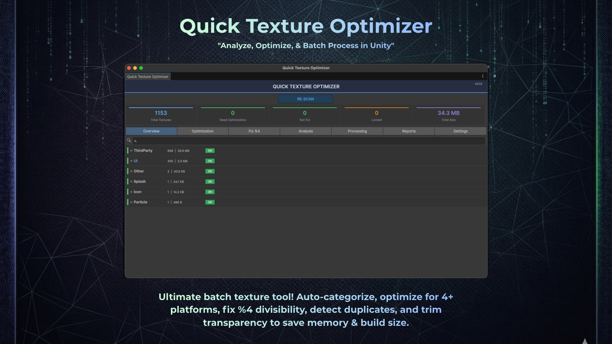Switch to the Overview tab

151,131
